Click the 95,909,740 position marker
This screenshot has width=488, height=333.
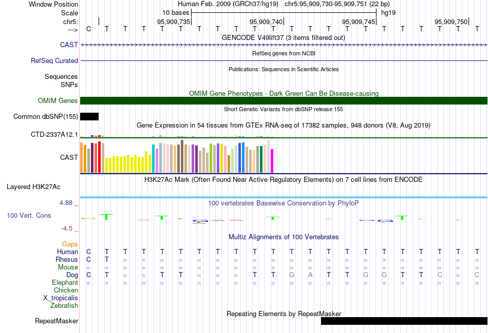click(x=266, y=22)
